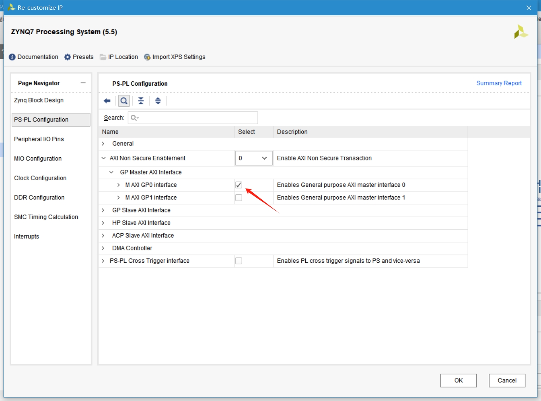Click IP Location button text

123,57
